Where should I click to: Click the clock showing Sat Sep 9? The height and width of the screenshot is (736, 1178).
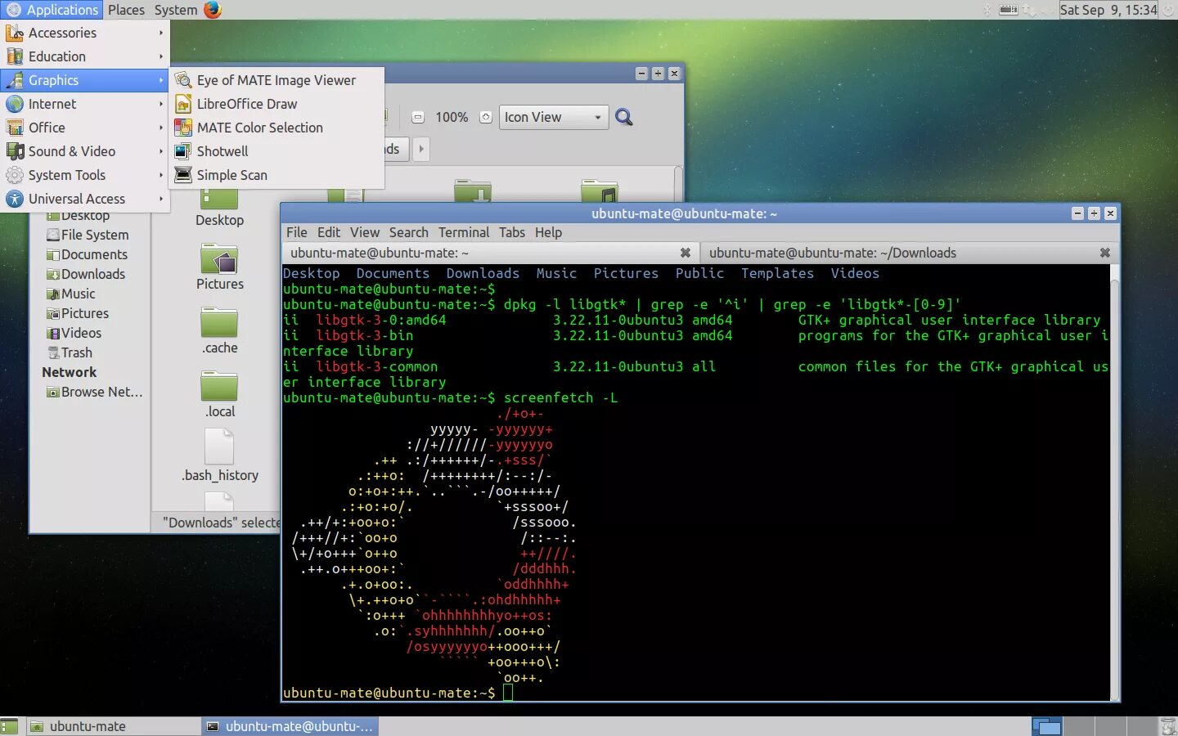(1108, 10)
